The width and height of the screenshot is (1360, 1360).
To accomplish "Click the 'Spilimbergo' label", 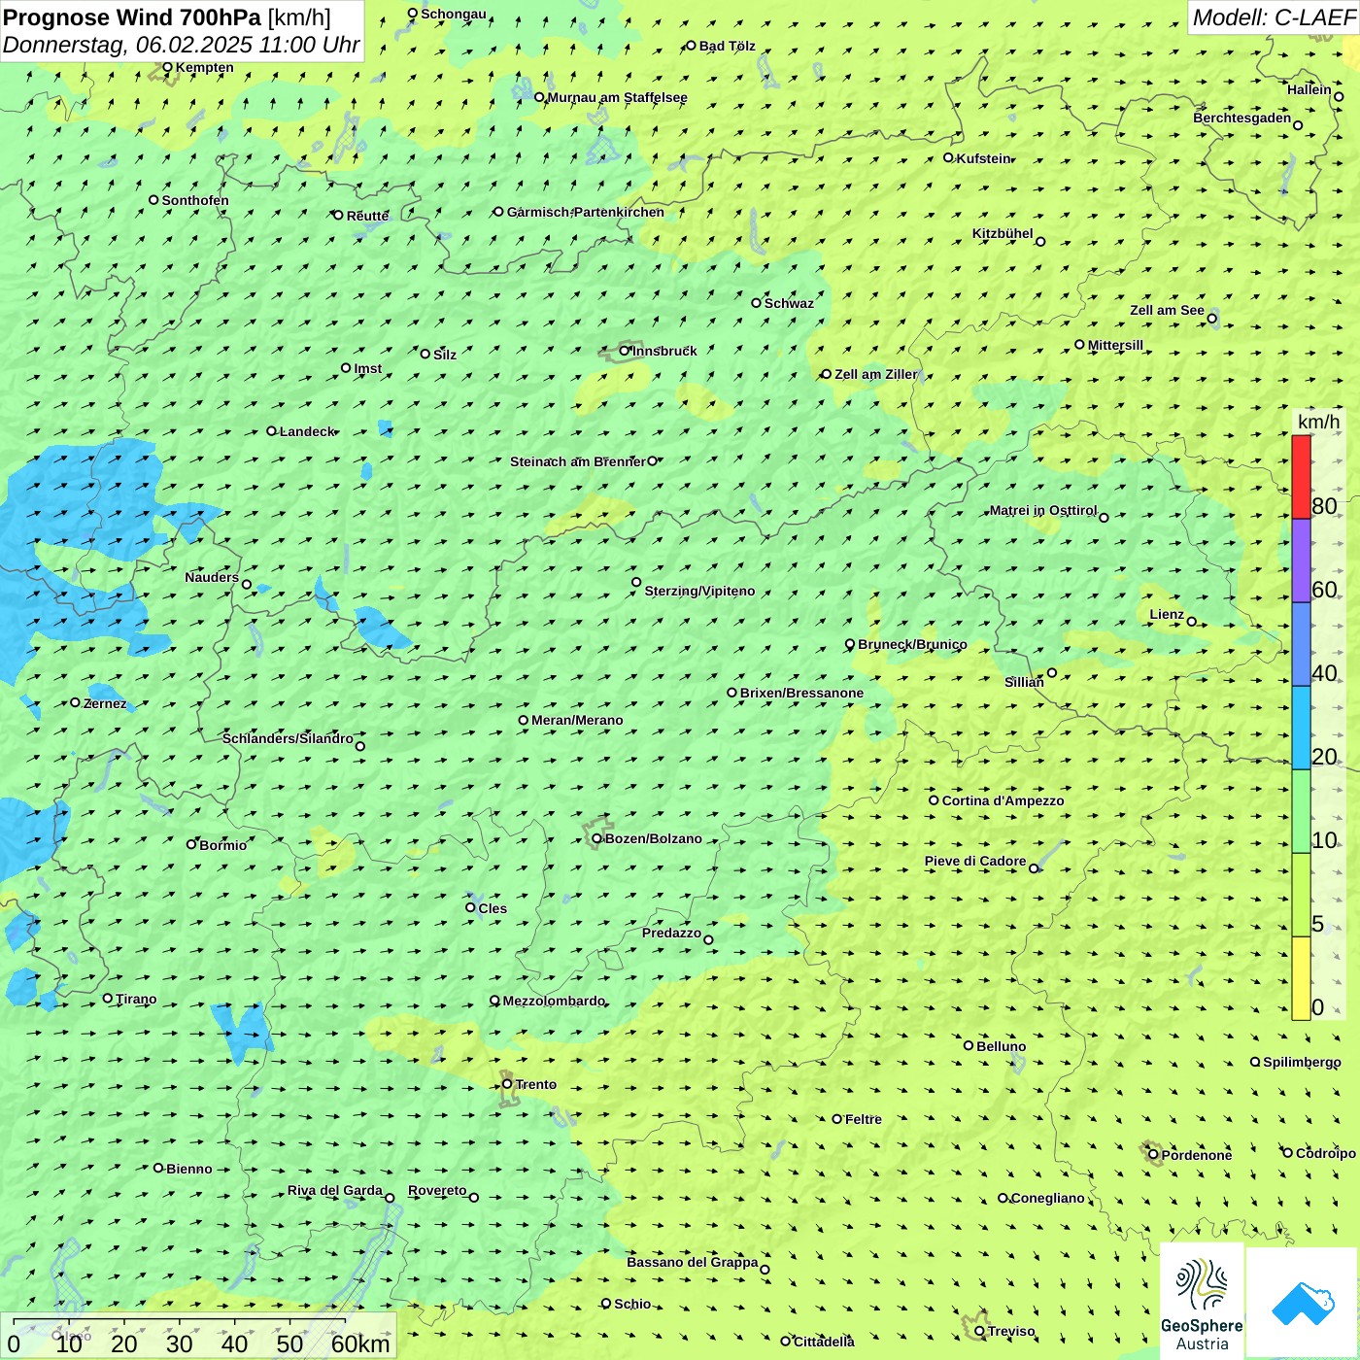I will pos(1302,1062).
